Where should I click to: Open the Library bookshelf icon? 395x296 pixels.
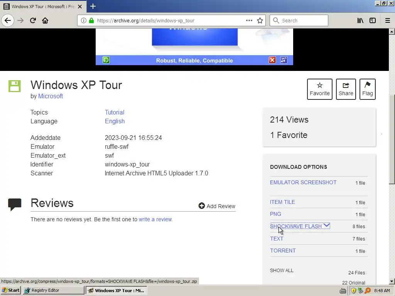pyautogui.click(x=361, y=21)
